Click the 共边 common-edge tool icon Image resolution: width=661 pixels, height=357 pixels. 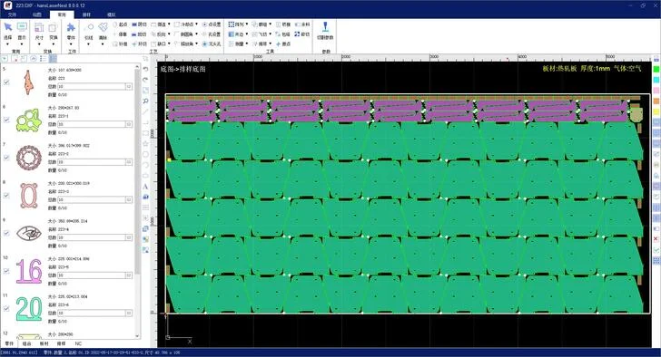pos(231,34)
